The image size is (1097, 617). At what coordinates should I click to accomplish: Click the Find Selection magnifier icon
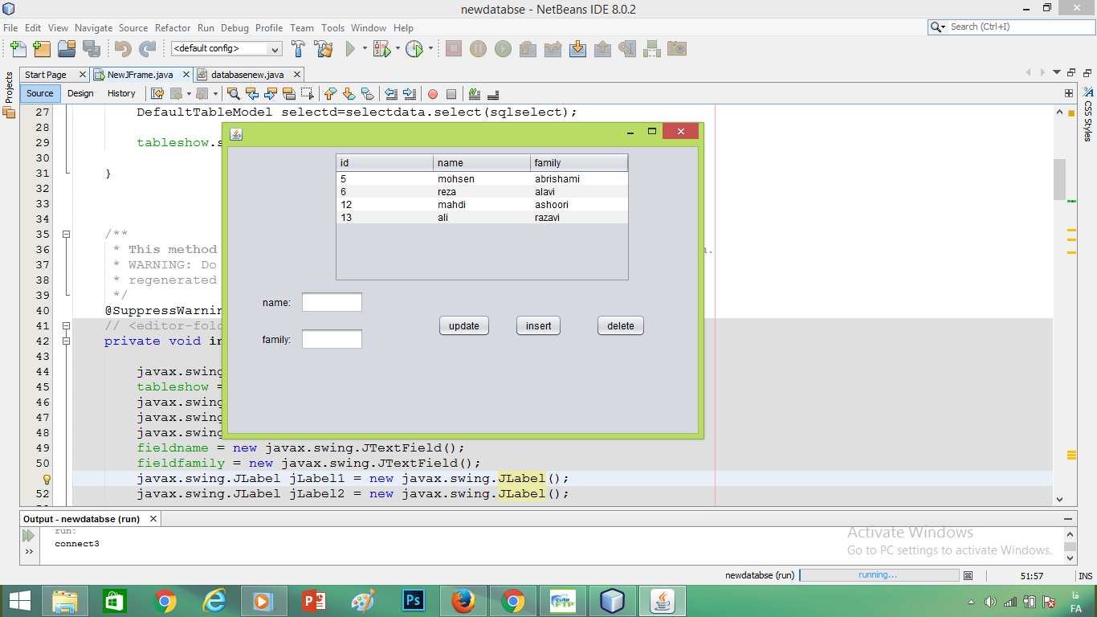pyautogui.click(x=234, y=93)
